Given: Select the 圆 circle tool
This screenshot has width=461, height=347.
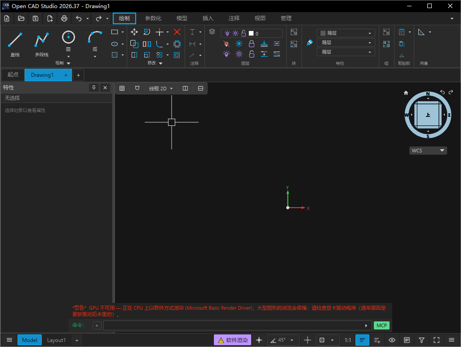Looking at the screenshot, I should coord(68,41).
